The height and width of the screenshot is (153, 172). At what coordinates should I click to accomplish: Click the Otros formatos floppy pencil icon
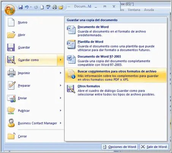pyautogui.click(x=71, y=89)
